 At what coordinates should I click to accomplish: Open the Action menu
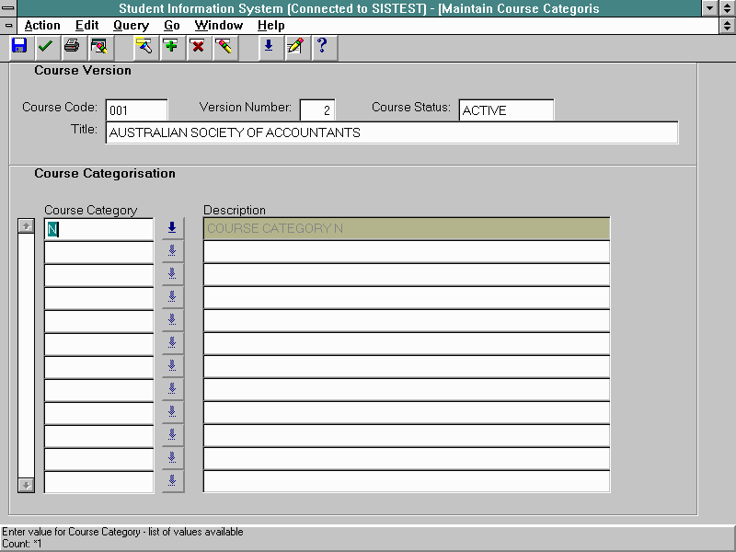pos(42,26)
